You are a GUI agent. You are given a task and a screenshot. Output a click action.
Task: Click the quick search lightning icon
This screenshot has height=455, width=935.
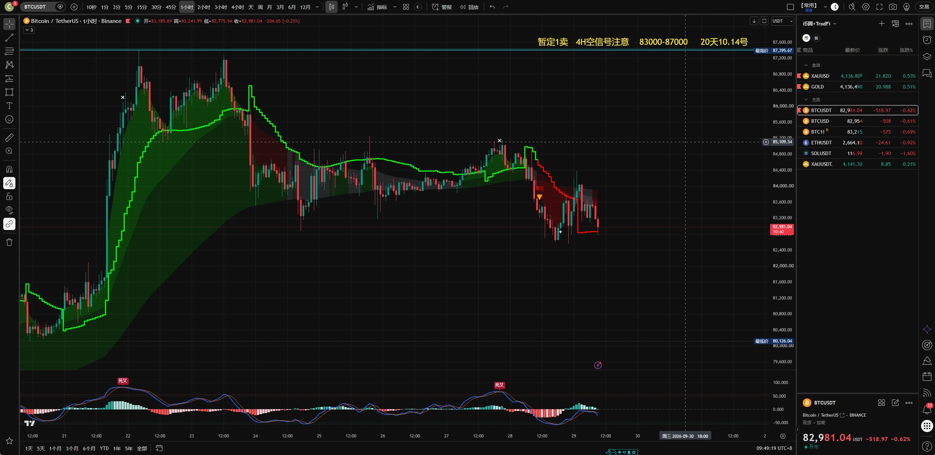tap(852, 7)
